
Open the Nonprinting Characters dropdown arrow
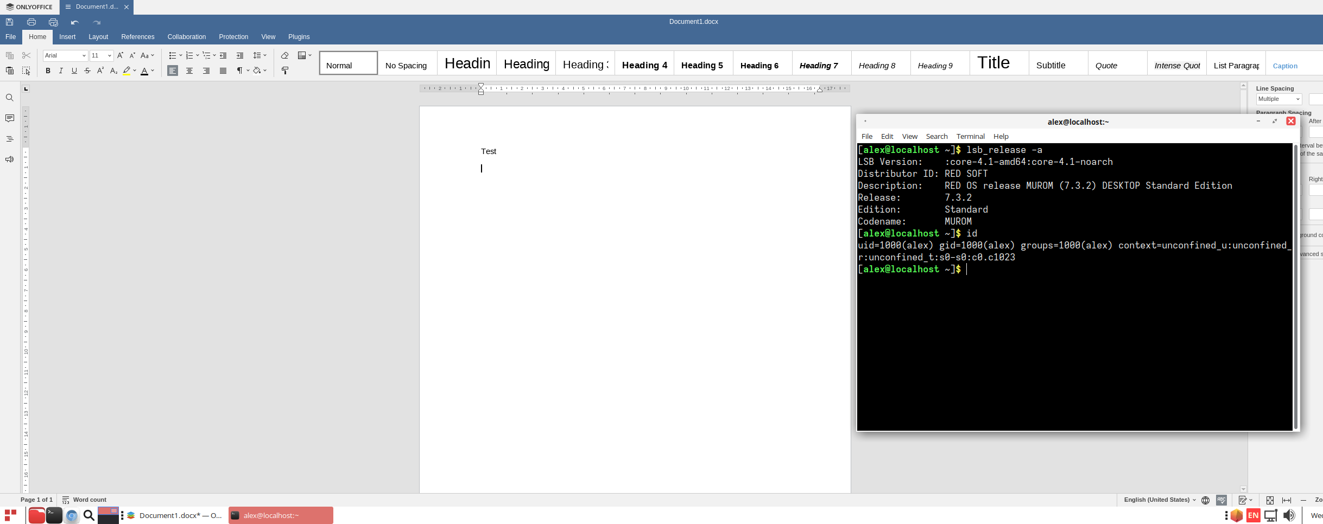248,71
